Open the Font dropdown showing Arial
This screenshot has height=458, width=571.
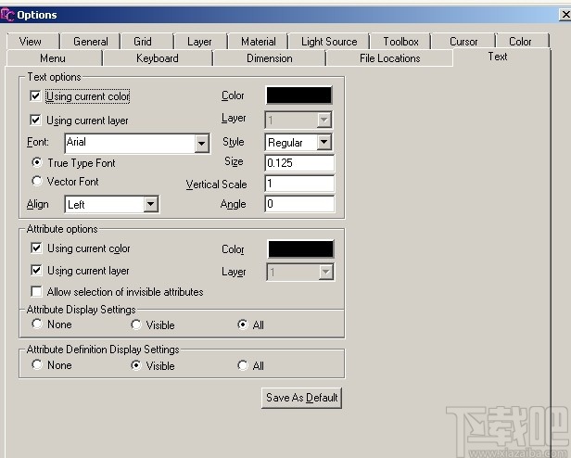(x=201, y=143)
